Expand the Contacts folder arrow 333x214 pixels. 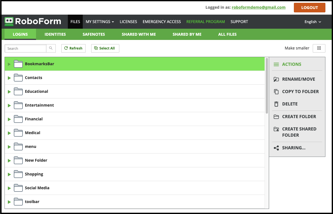point(9,78)
